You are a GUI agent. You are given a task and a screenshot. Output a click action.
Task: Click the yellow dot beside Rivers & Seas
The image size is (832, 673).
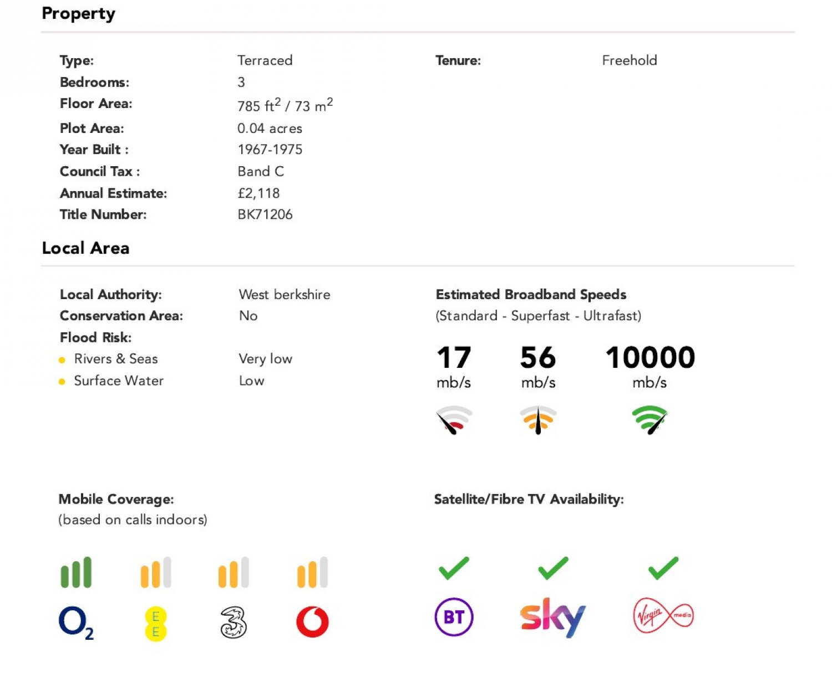[x=62, y=360]
